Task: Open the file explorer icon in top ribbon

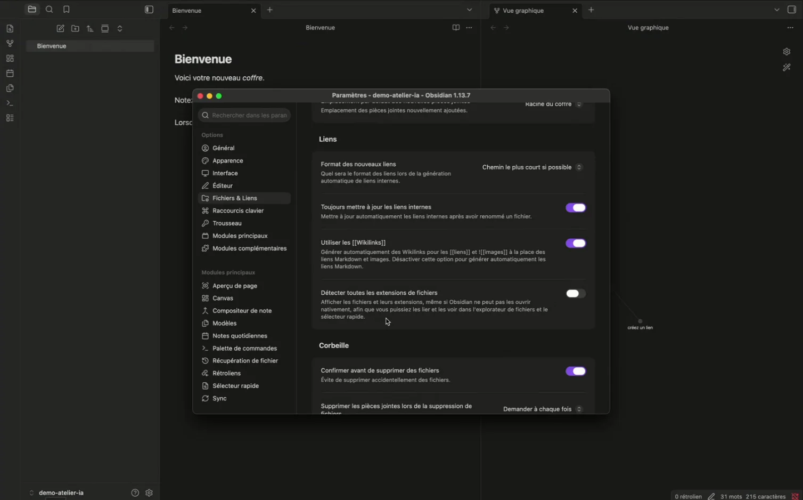Action: tap(32, 9)
